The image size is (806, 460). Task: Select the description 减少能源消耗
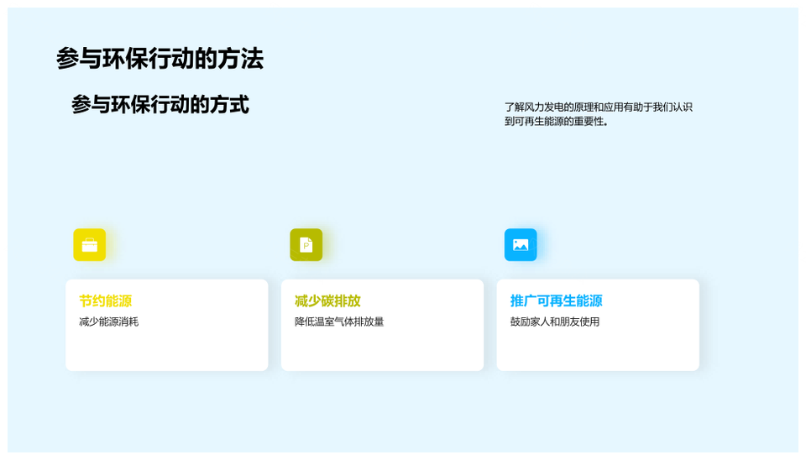point(108,321)
